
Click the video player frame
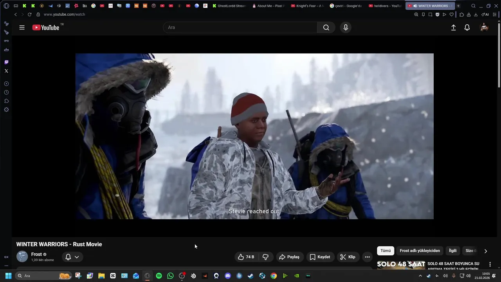[x=254, y=136]
